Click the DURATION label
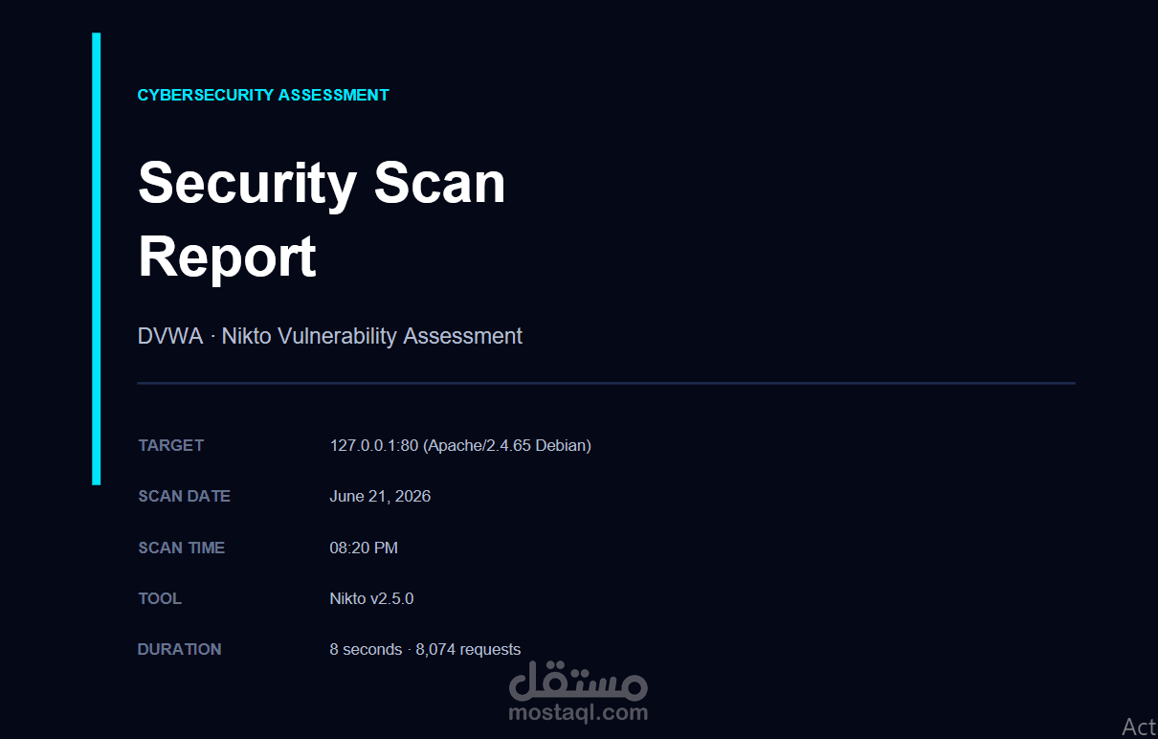 point(179,649)
